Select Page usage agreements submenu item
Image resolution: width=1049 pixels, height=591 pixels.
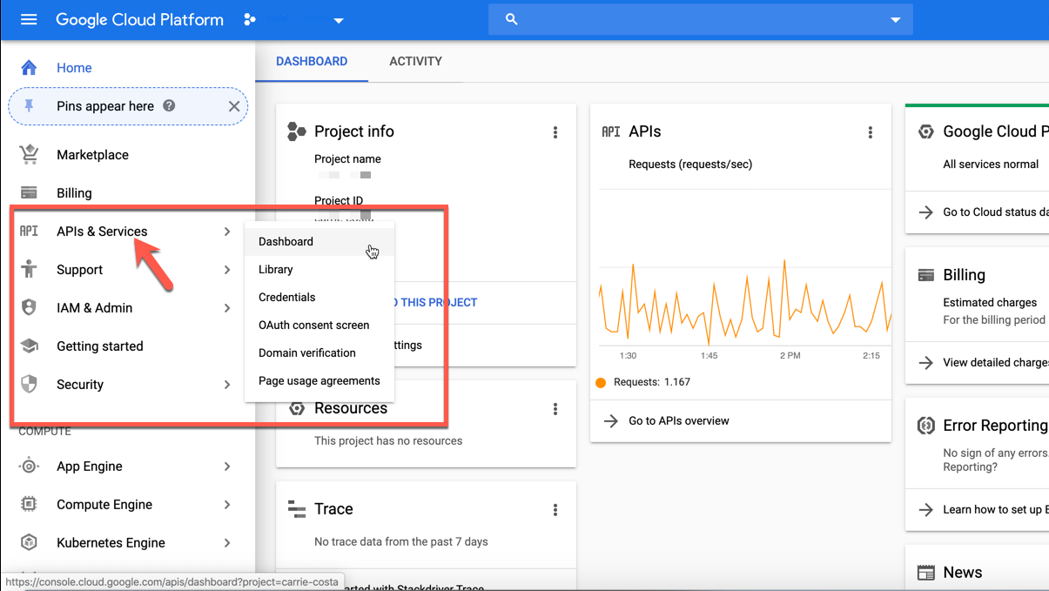319,381
